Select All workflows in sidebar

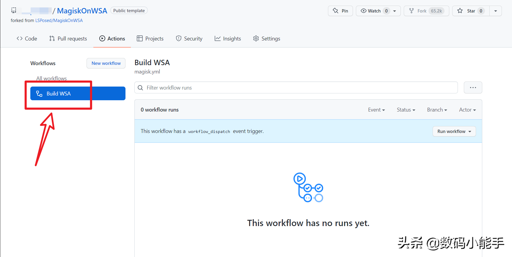[51, 79]
